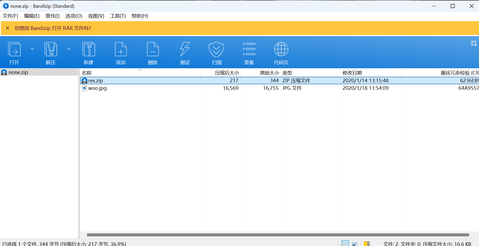Click the 删除 (Delete) toolbar icon

[153, 49]
